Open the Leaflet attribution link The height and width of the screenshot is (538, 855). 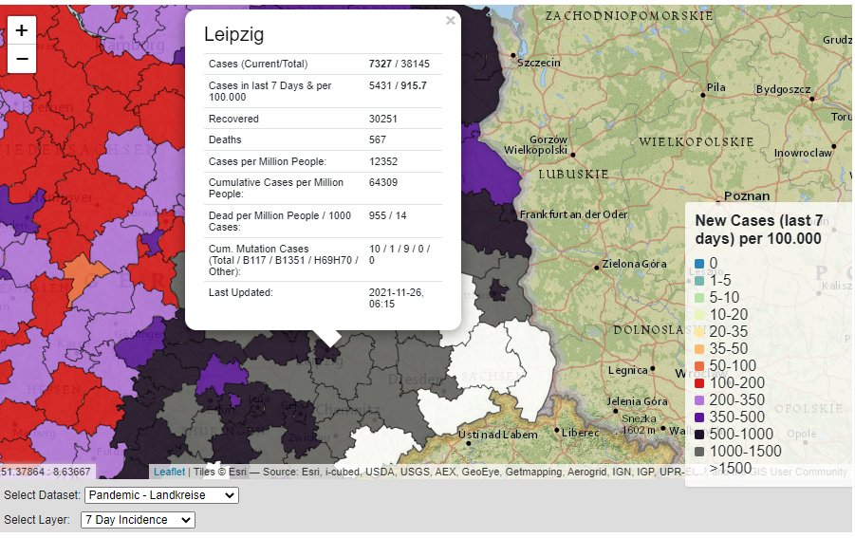coord(169,472)
